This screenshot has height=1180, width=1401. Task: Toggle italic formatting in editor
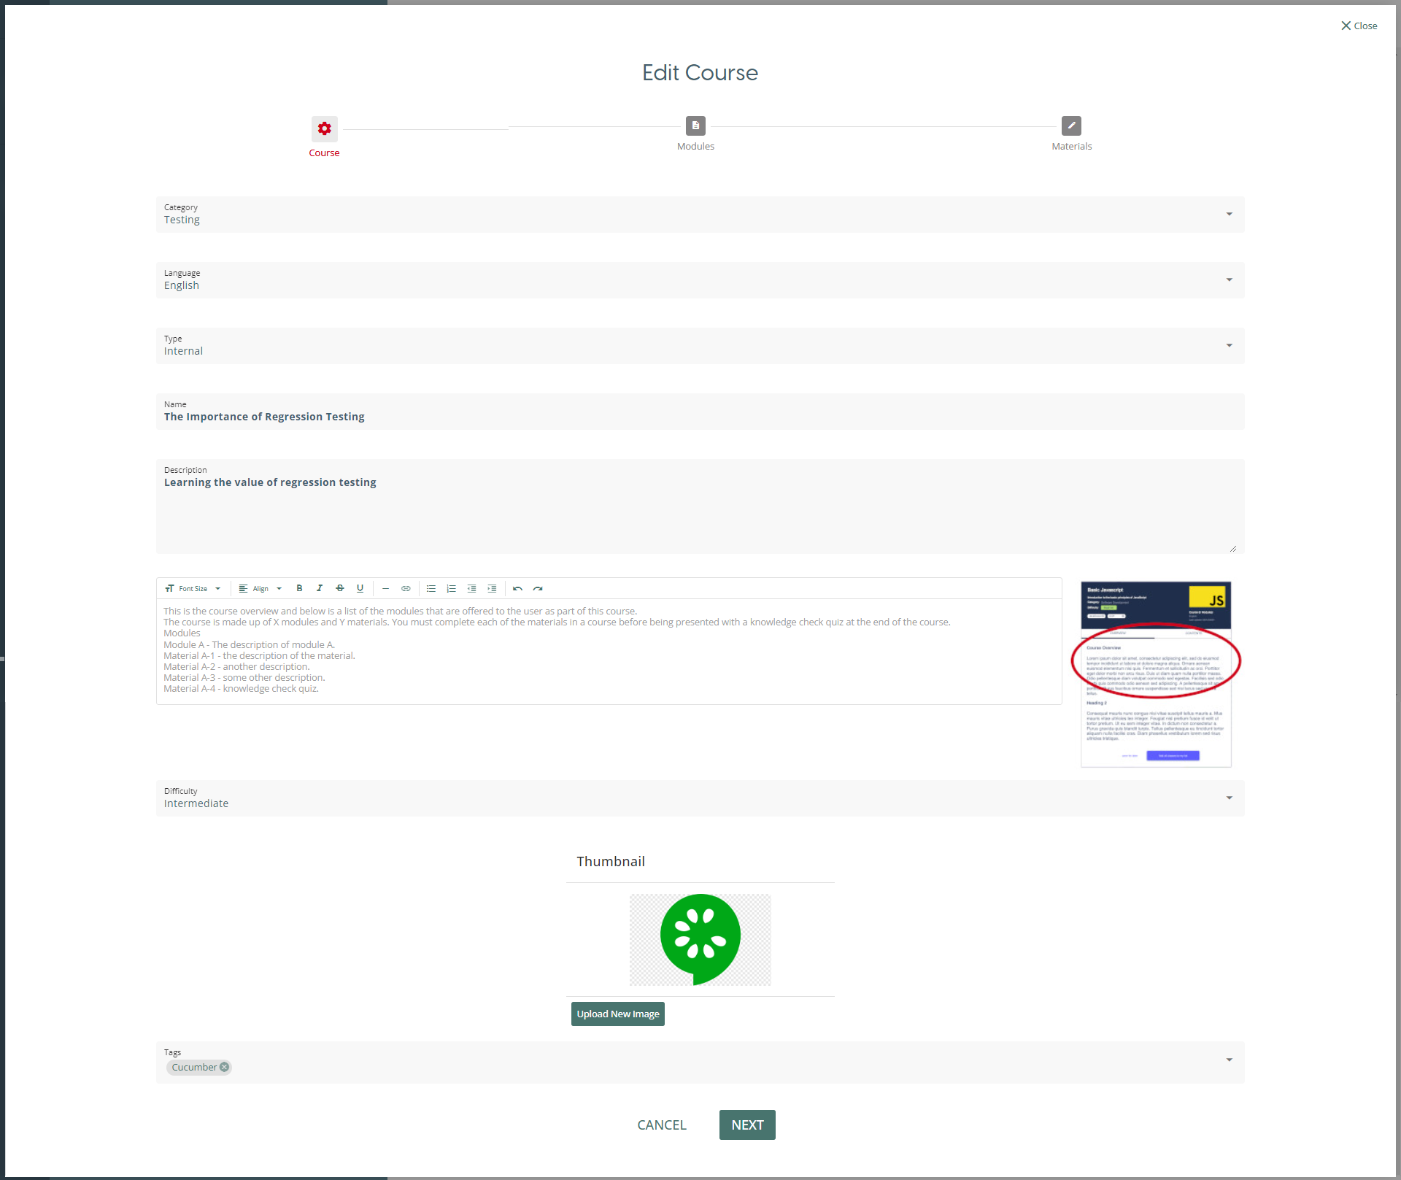[320, 588]
